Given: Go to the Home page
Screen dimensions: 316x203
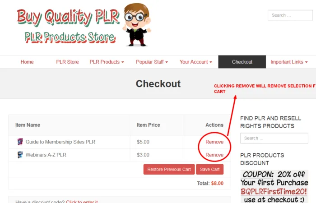Looking at the screenshot, I should tap(27, 62).
